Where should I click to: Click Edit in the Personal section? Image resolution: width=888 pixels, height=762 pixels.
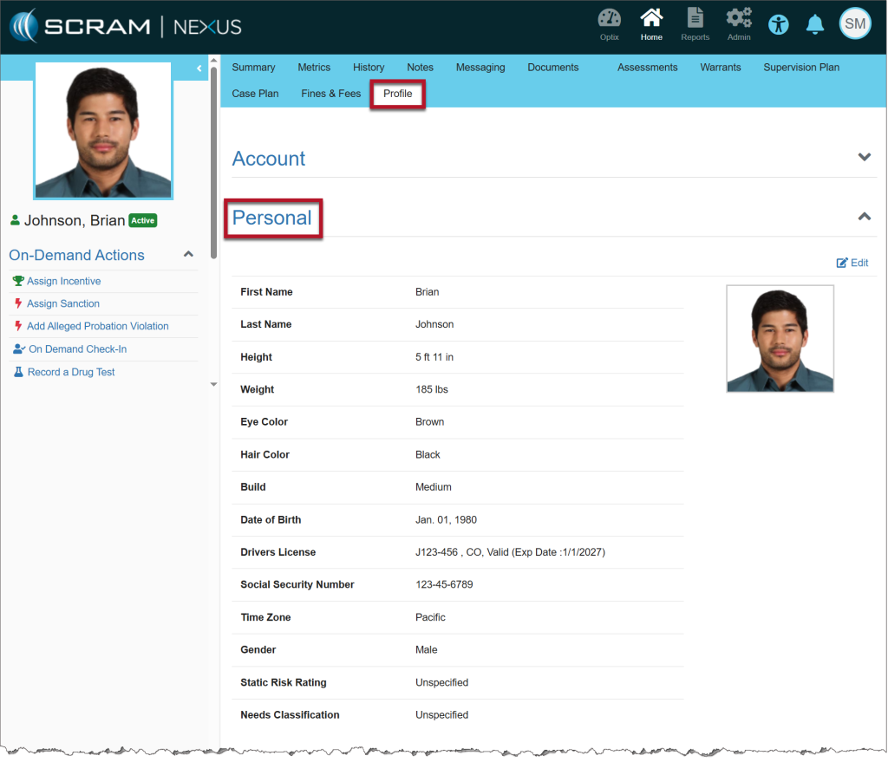[852, 263]
